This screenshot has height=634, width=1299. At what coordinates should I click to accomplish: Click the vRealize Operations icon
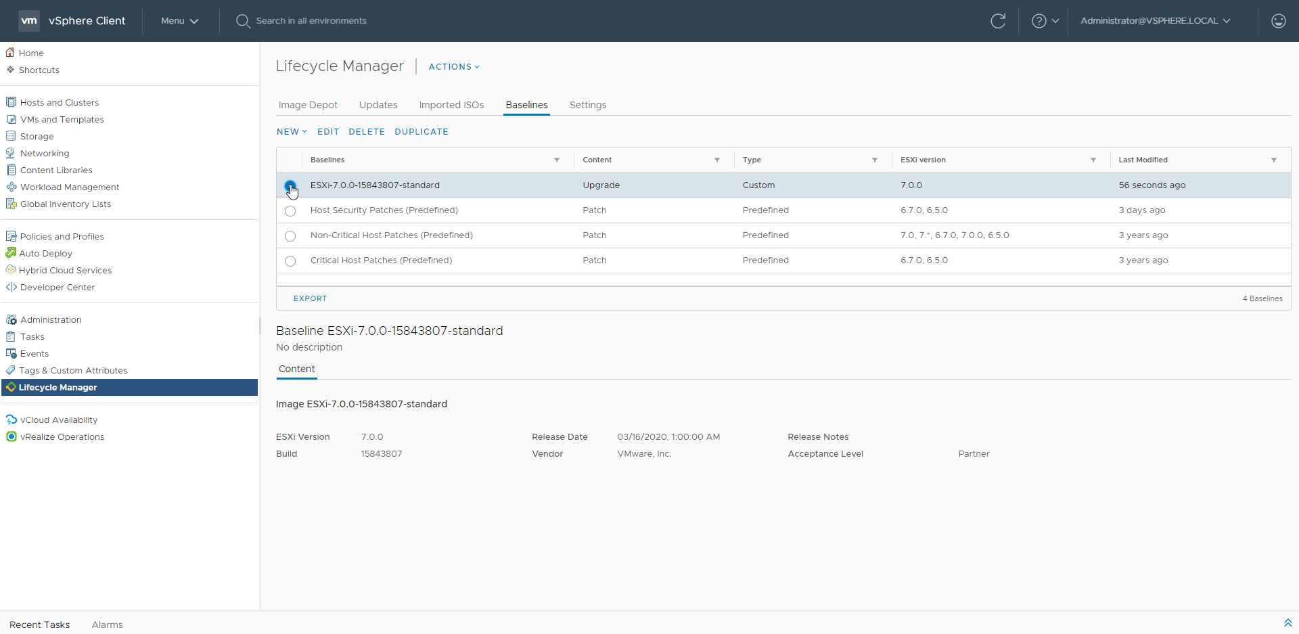(x=11, y=437)
